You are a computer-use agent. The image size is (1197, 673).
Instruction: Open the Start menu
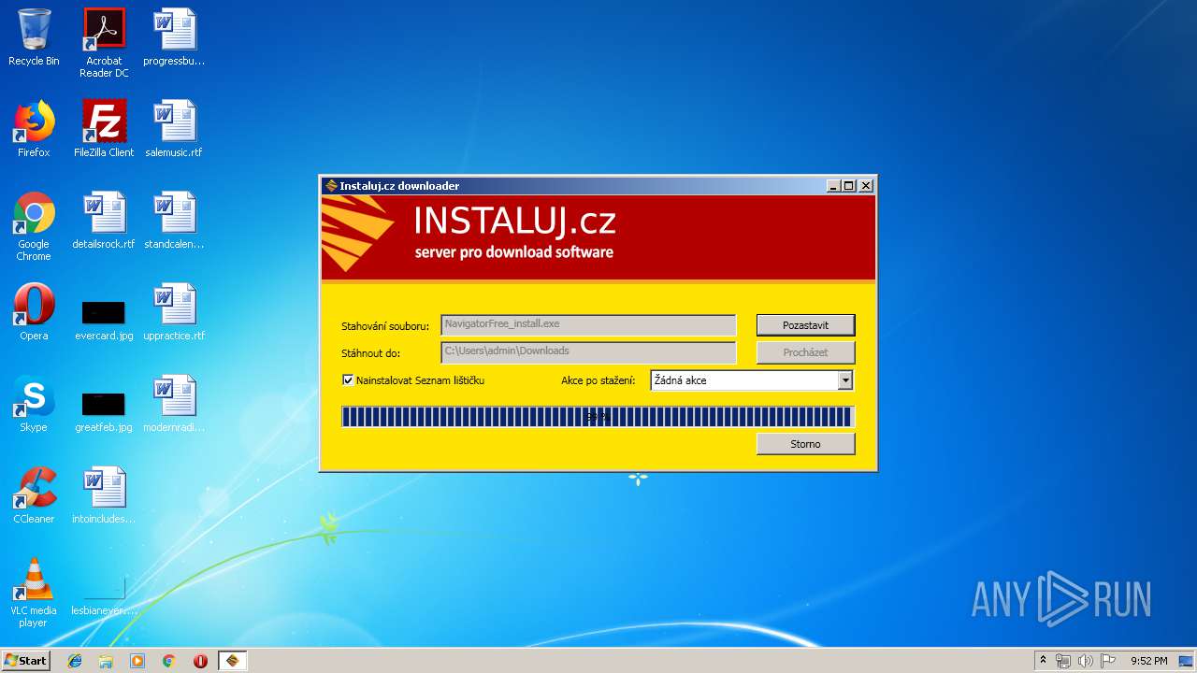pyautogui.click(x=26, y=661)
